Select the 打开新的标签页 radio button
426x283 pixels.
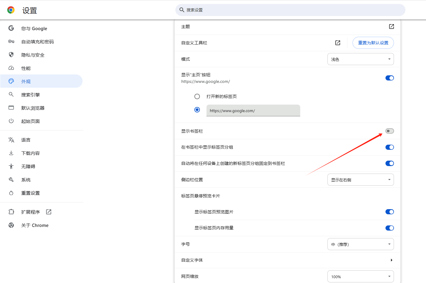(197, 96)
